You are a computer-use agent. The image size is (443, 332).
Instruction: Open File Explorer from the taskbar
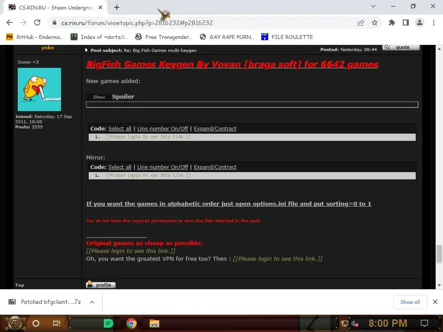(154, 323)
